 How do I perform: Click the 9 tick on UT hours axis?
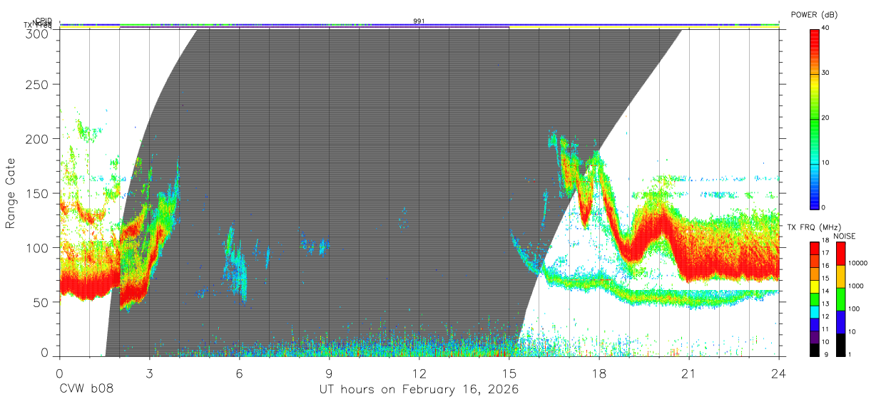click(x=329, y=373)
